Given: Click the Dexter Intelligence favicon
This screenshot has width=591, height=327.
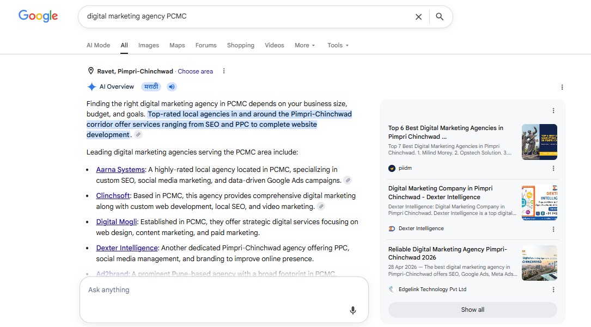Looking at the screenshot, I should tap(392, 229).
